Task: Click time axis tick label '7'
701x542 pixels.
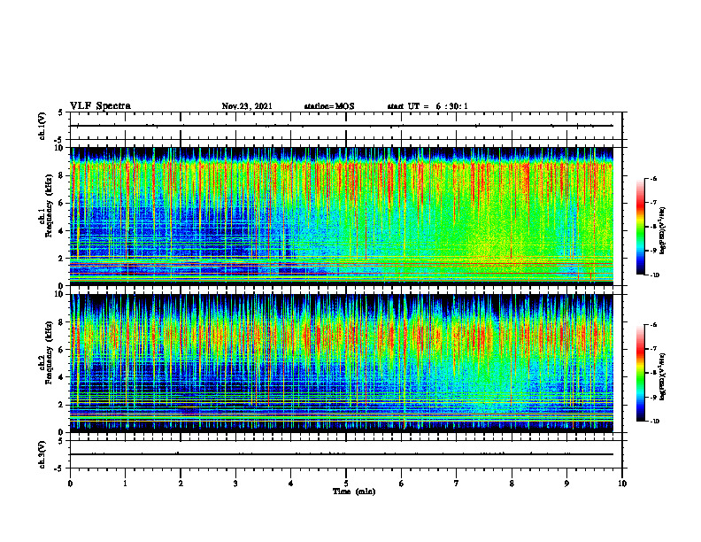Action: click(457, 484)
